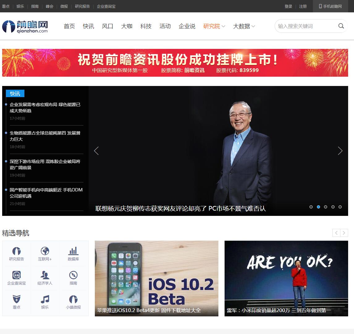This screenshot has width=354, height=334.
Task: Go to previous slide in carousel
Action: click(96, 151)
